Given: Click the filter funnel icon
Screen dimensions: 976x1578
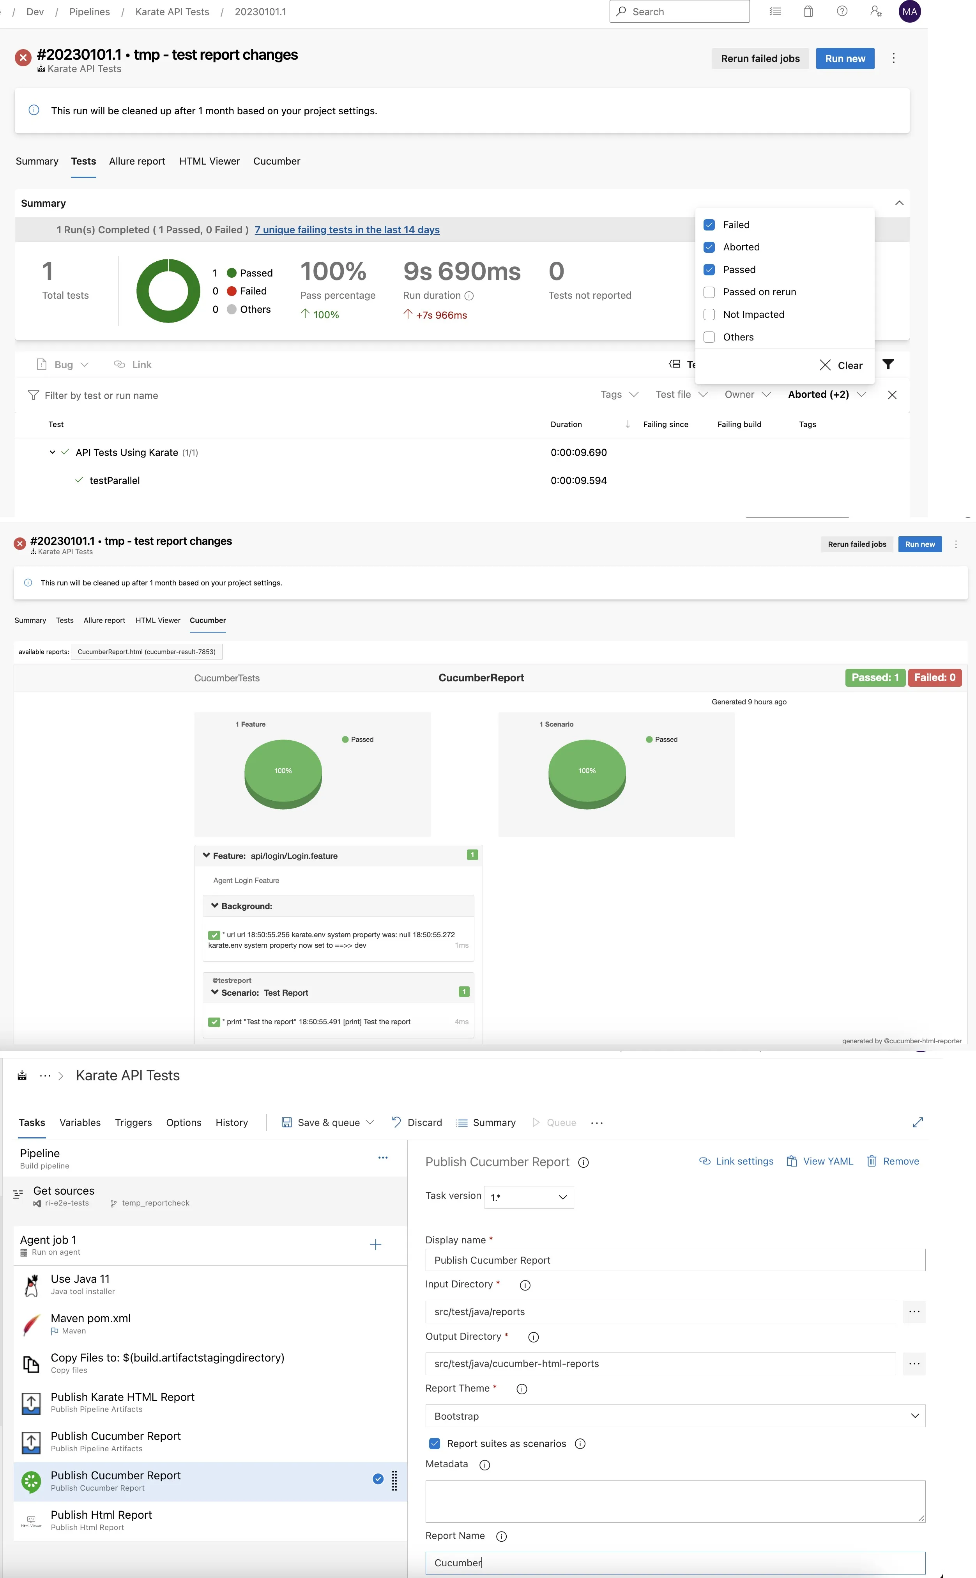Looking at the screenshot, I should point(888,364).
